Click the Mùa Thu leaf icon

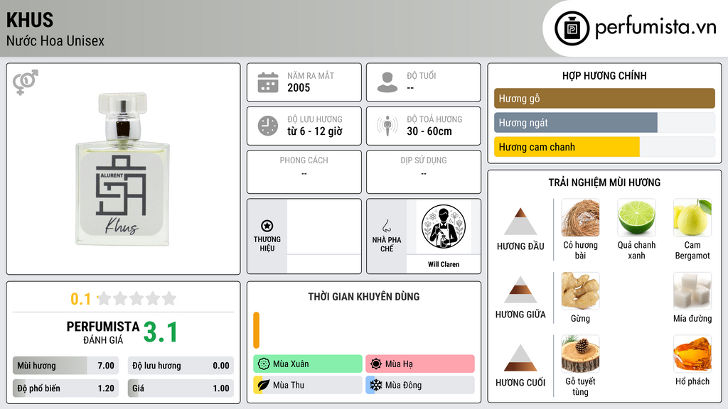pyautogui.click(x=264, y=385)
